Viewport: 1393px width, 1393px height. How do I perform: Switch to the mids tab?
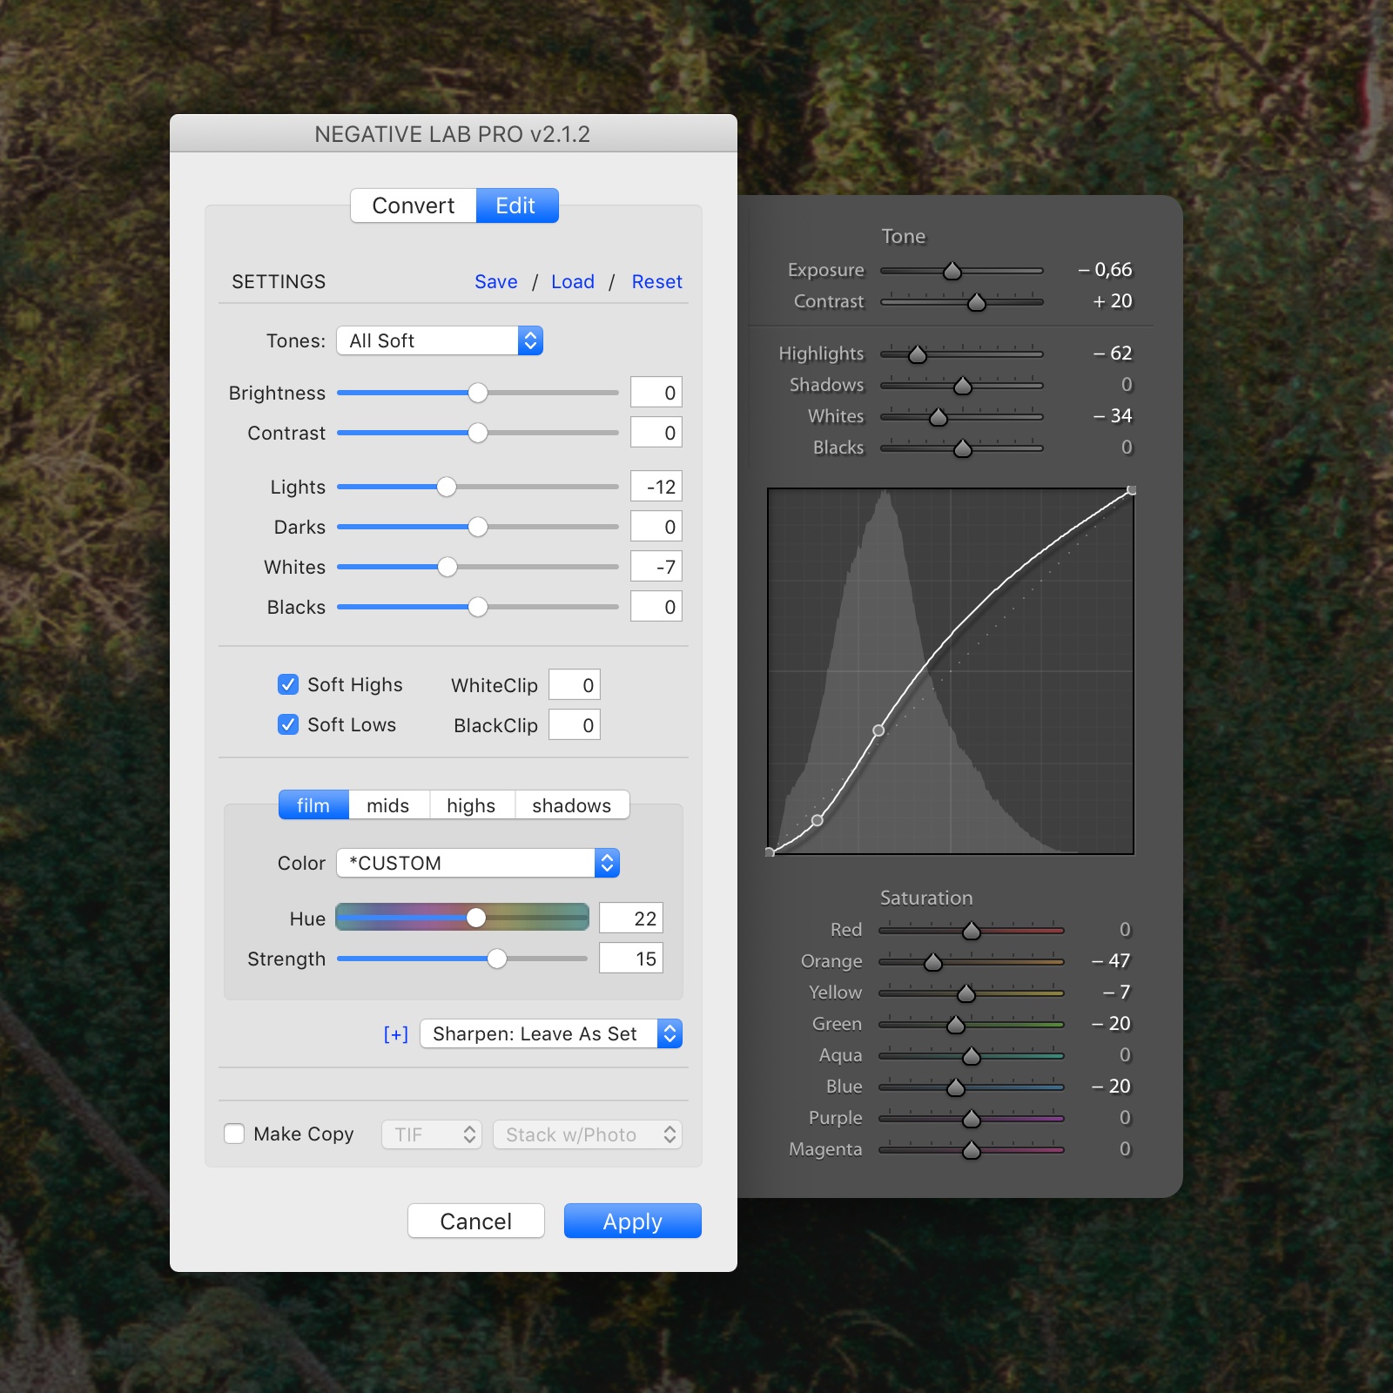pyautogui.click(x=388, y=805)
